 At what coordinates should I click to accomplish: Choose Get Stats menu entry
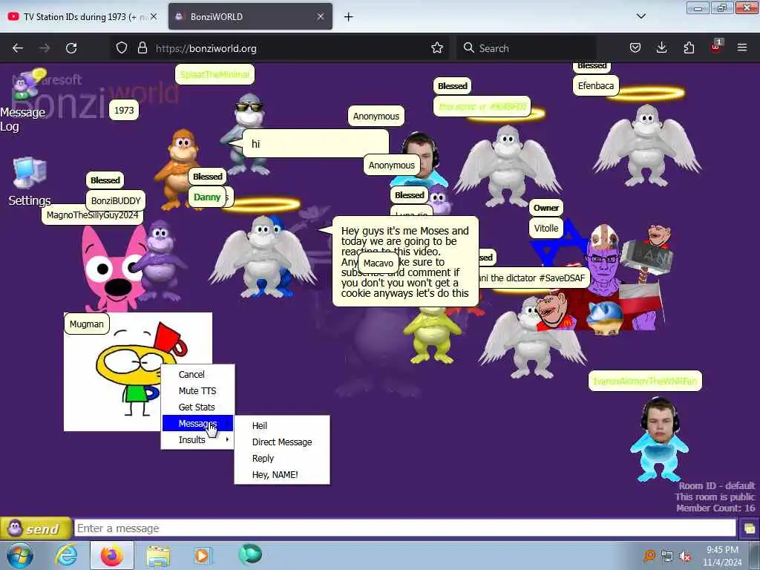(x=196, y=407)
